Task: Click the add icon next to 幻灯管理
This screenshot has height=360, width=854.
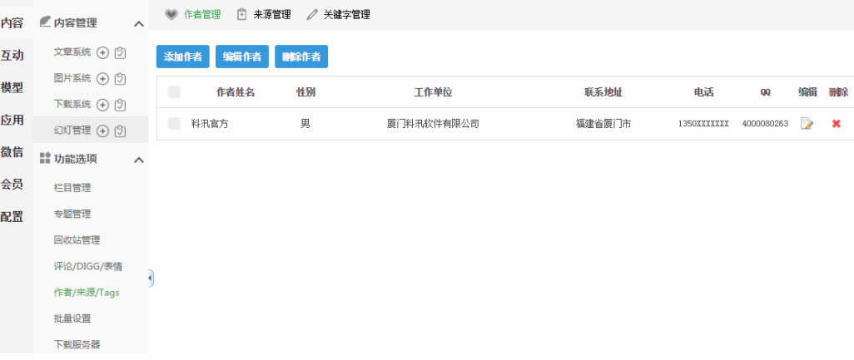Action: coord(103,131)
